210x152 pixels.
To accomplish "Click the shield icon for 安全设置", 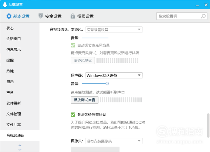I will point(41,16).
